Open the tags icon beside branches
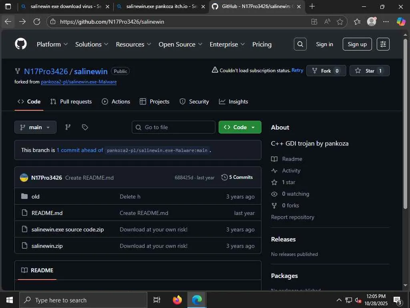Image resolution: width=410 pixels, height=308 pixels. tap(85, 127)
